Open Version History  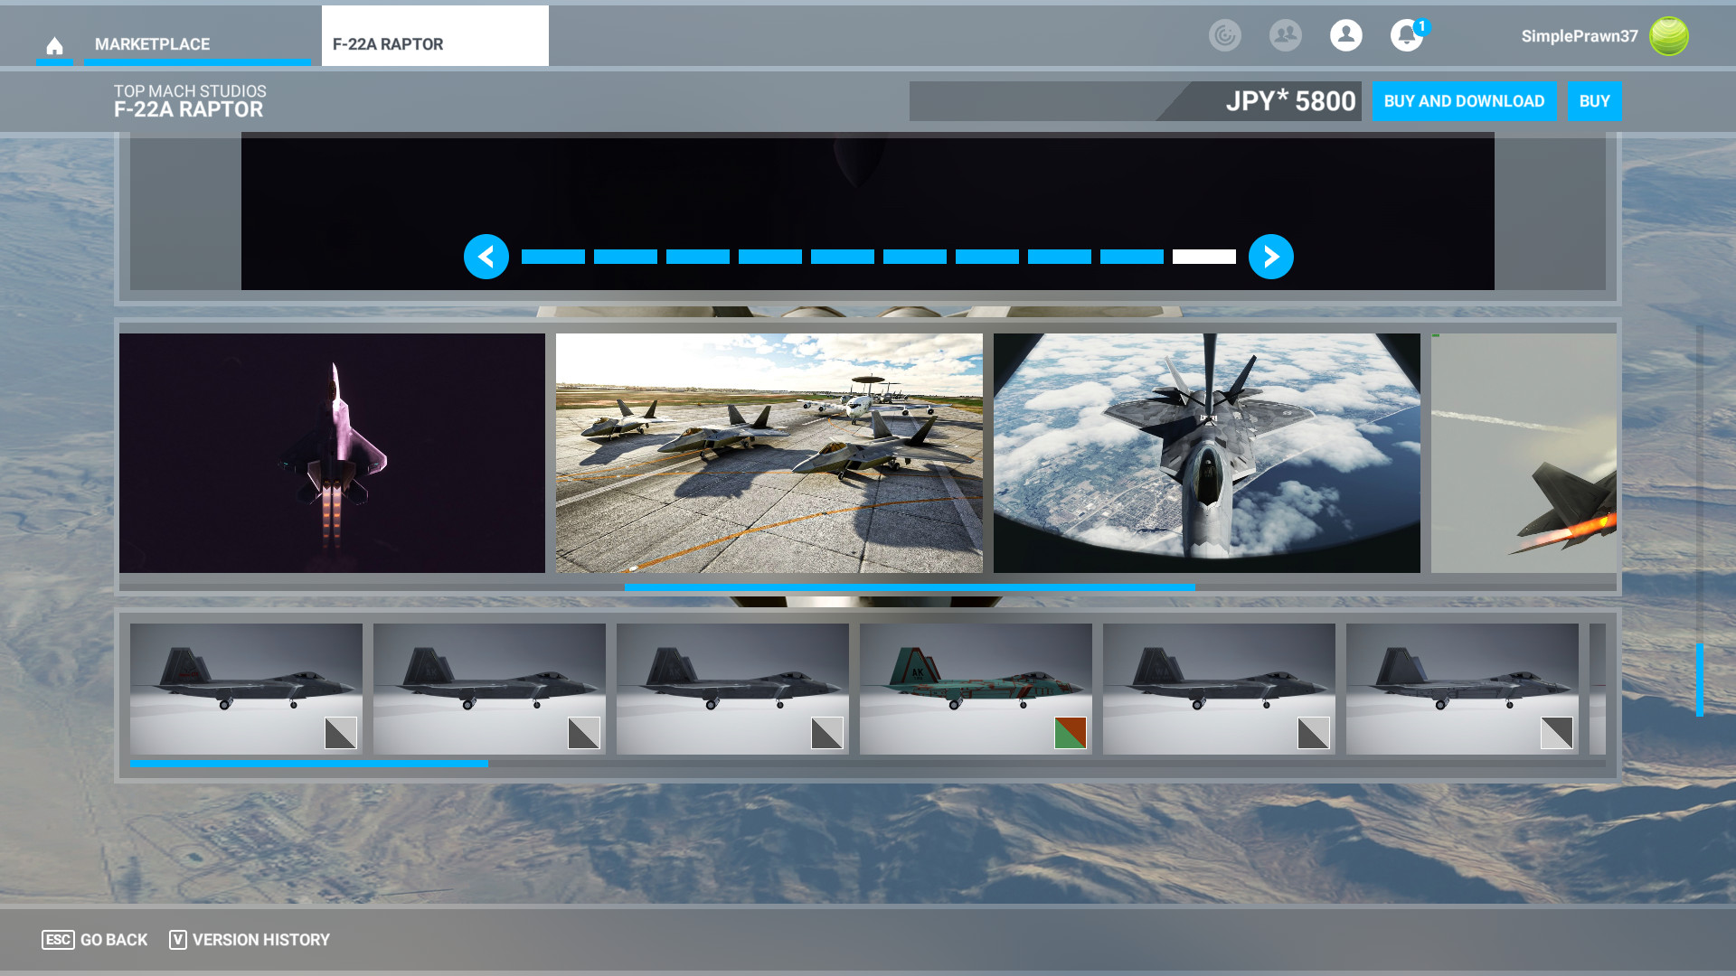(x=250, y=940)
